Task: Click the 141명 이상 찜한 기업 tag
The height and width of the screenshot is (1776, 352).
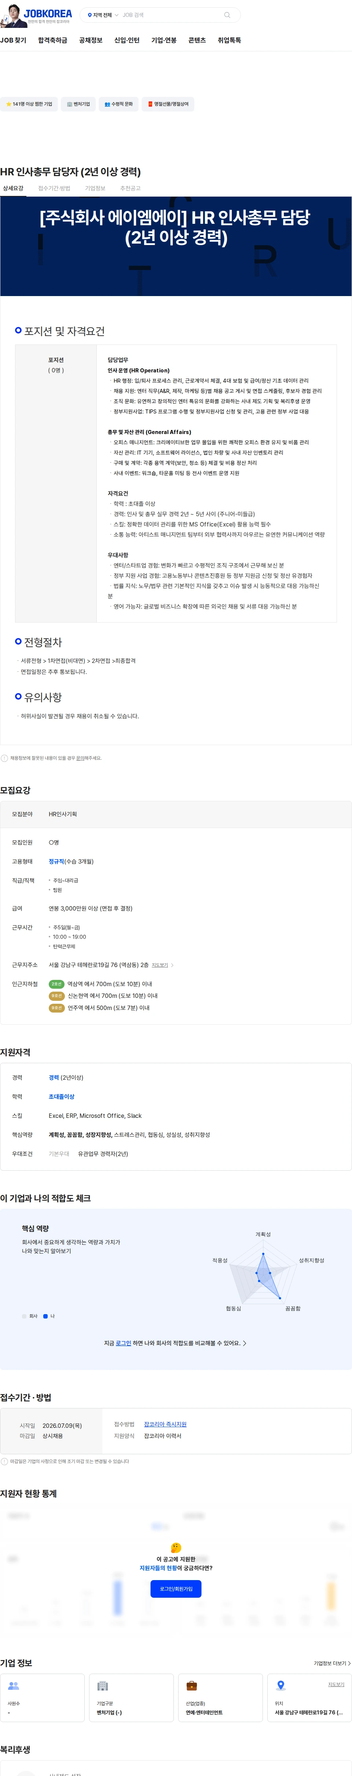Action: [29, 104]
